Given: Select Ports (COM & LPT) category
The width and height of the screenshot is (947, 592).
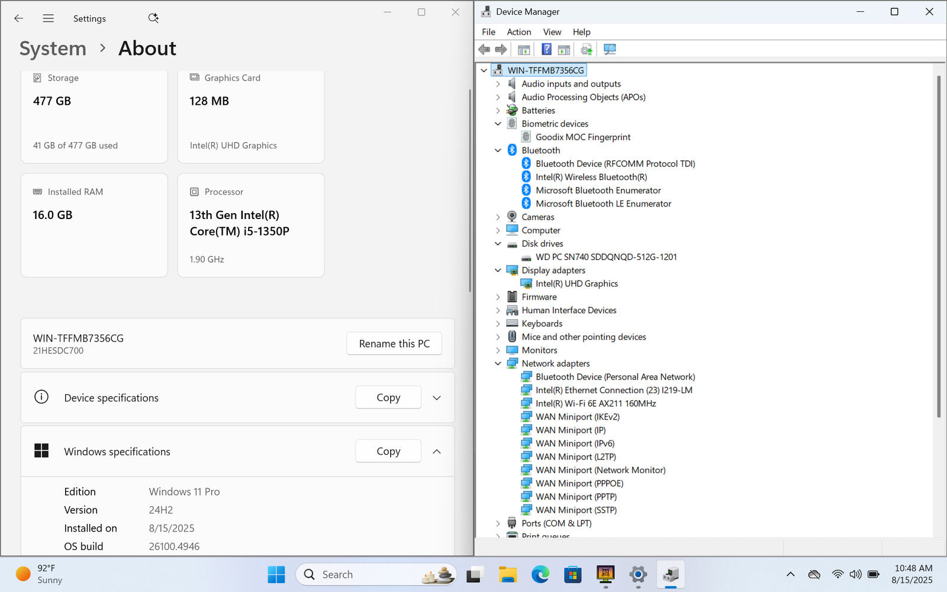Looking at the screenshot, I should click(556, 523).
